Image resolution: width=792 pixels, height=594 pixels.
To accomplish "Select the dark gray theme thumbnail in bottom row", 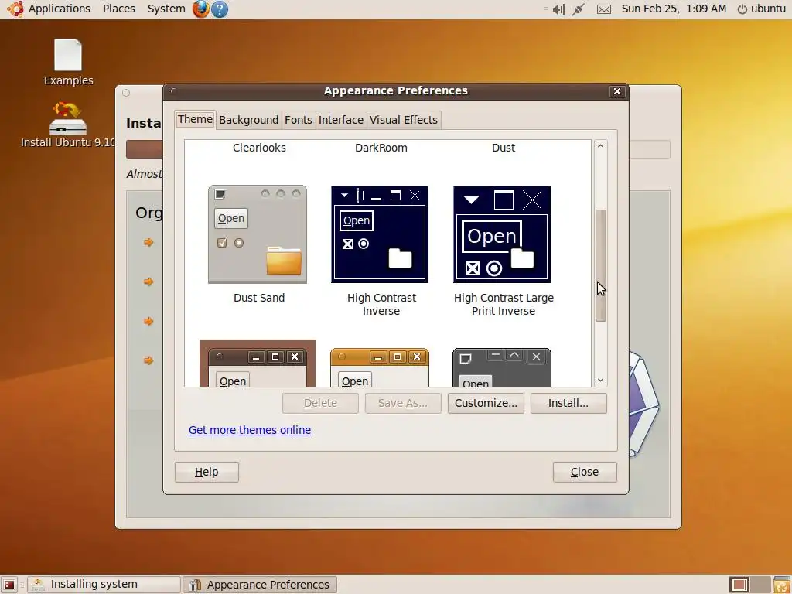I will [502, 367].
